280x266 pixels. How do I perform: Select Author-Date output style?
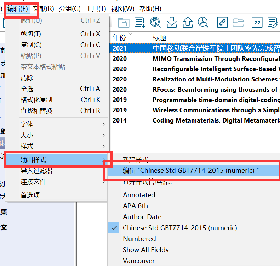(x=194, y=217)
